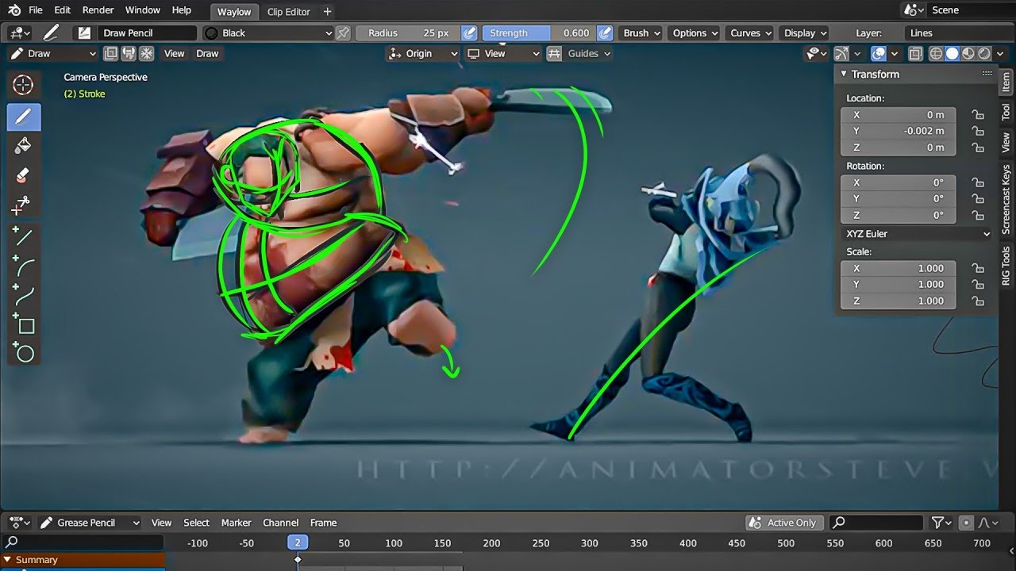Select the Cutter tool
1016x571 pixels.
pos(24,203)
